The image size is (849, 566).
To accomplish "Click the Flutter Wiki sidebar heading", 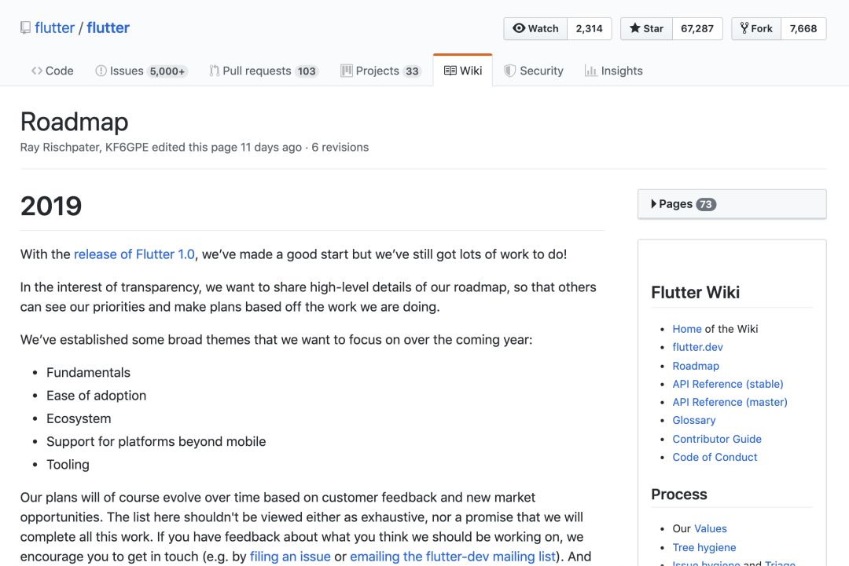I will tap(695, 293).
